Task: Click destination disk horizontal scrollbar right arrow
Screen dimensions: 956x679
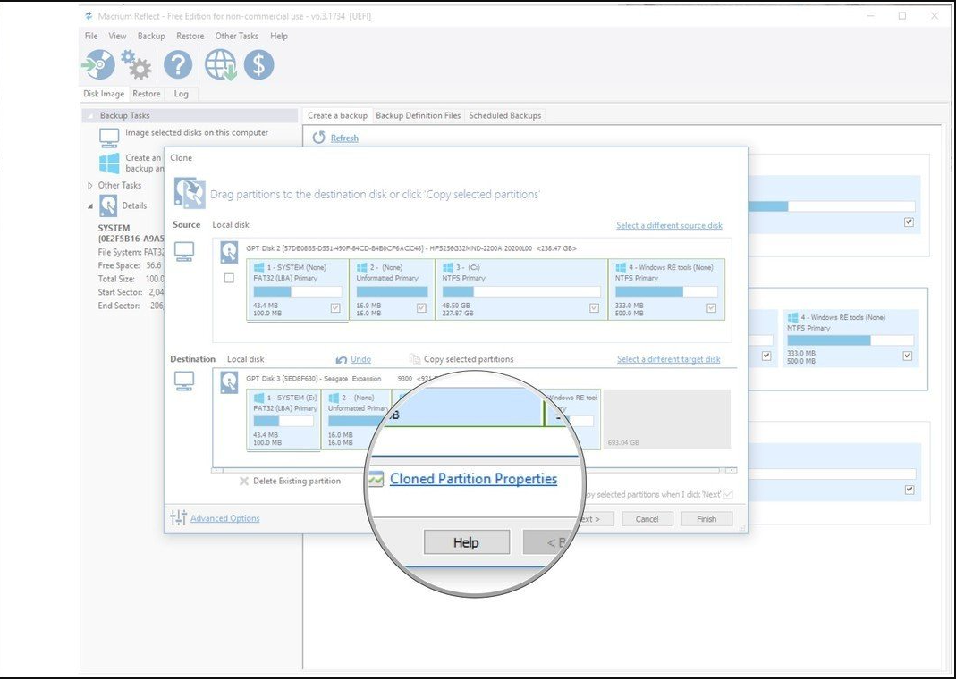Action: tap(732, 471)
